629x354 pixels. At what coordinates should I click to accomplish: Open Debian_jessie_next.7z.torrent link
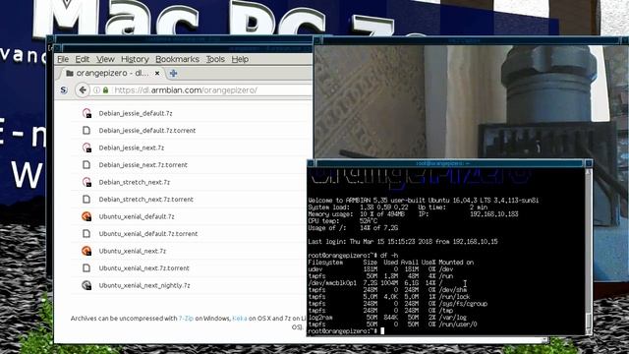pos(143,165)
